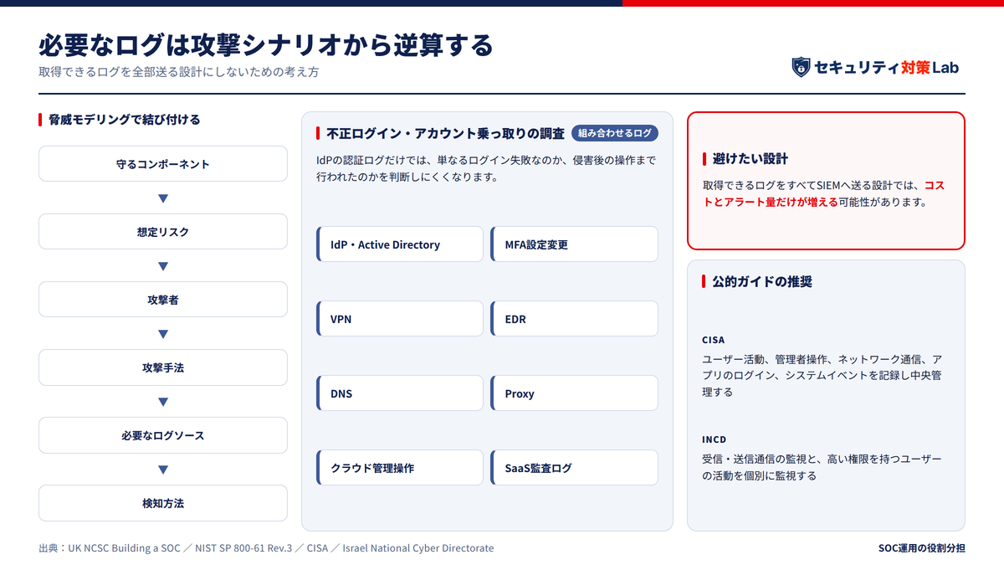
Task: Click the arrow below 攻撃手法
Action: click(163, 402)
